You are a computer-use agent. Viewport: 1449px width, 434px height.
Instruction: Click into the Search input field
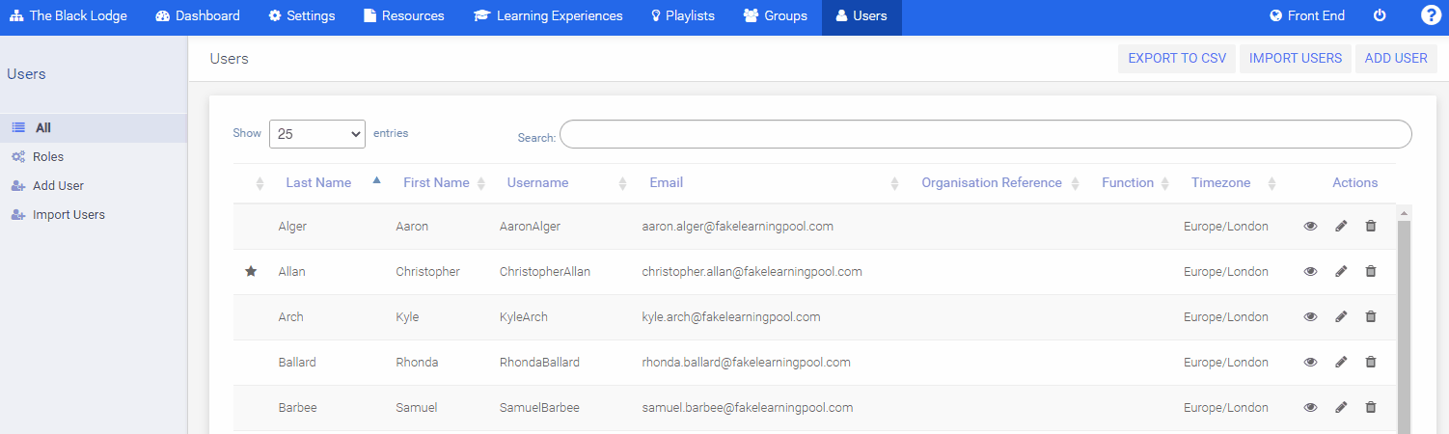click(x=985, y=134)
